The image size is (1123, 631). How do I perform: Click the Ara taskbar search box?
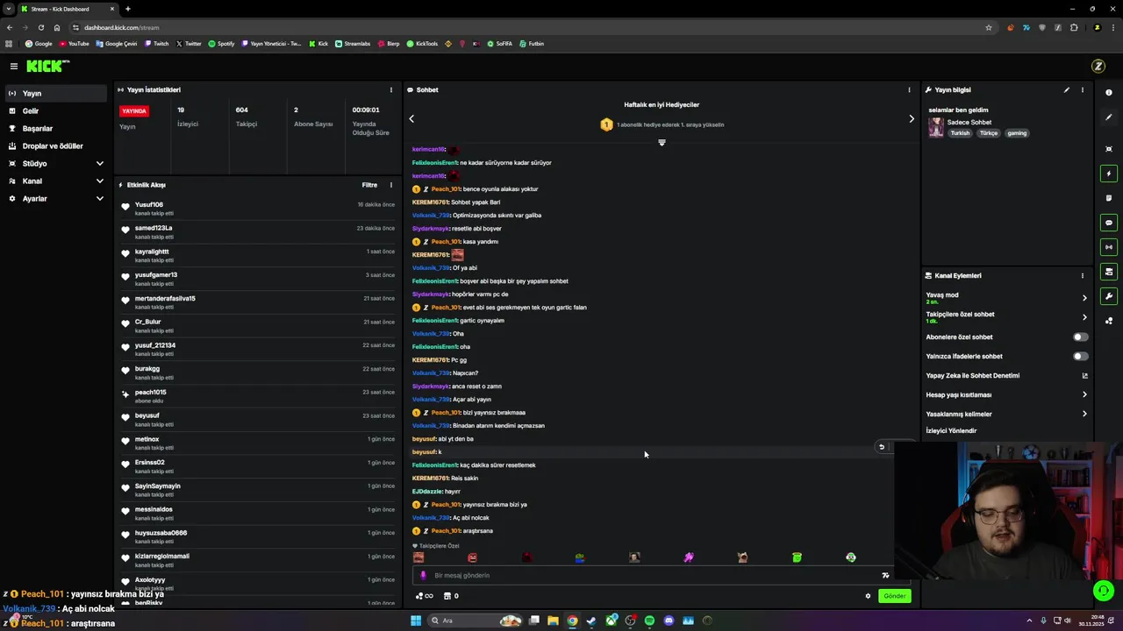[x=476, y=620]
